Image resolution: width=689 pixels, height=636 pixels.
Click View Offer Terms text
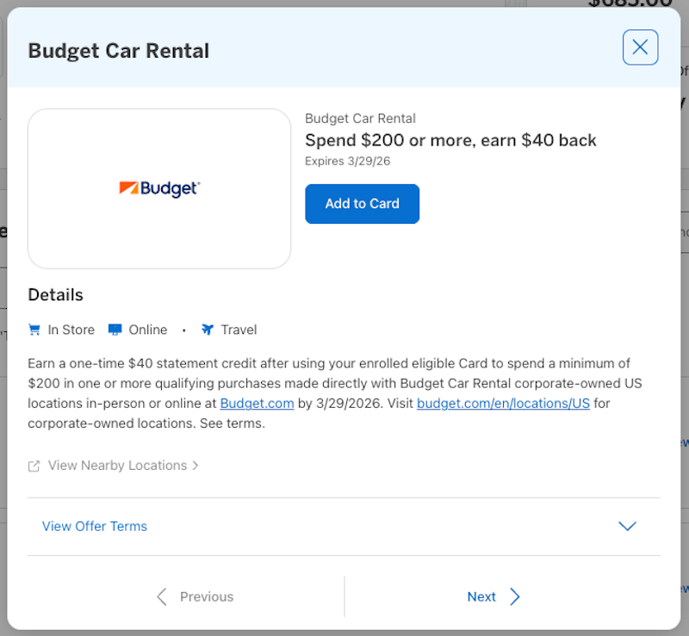click(94, 526)
